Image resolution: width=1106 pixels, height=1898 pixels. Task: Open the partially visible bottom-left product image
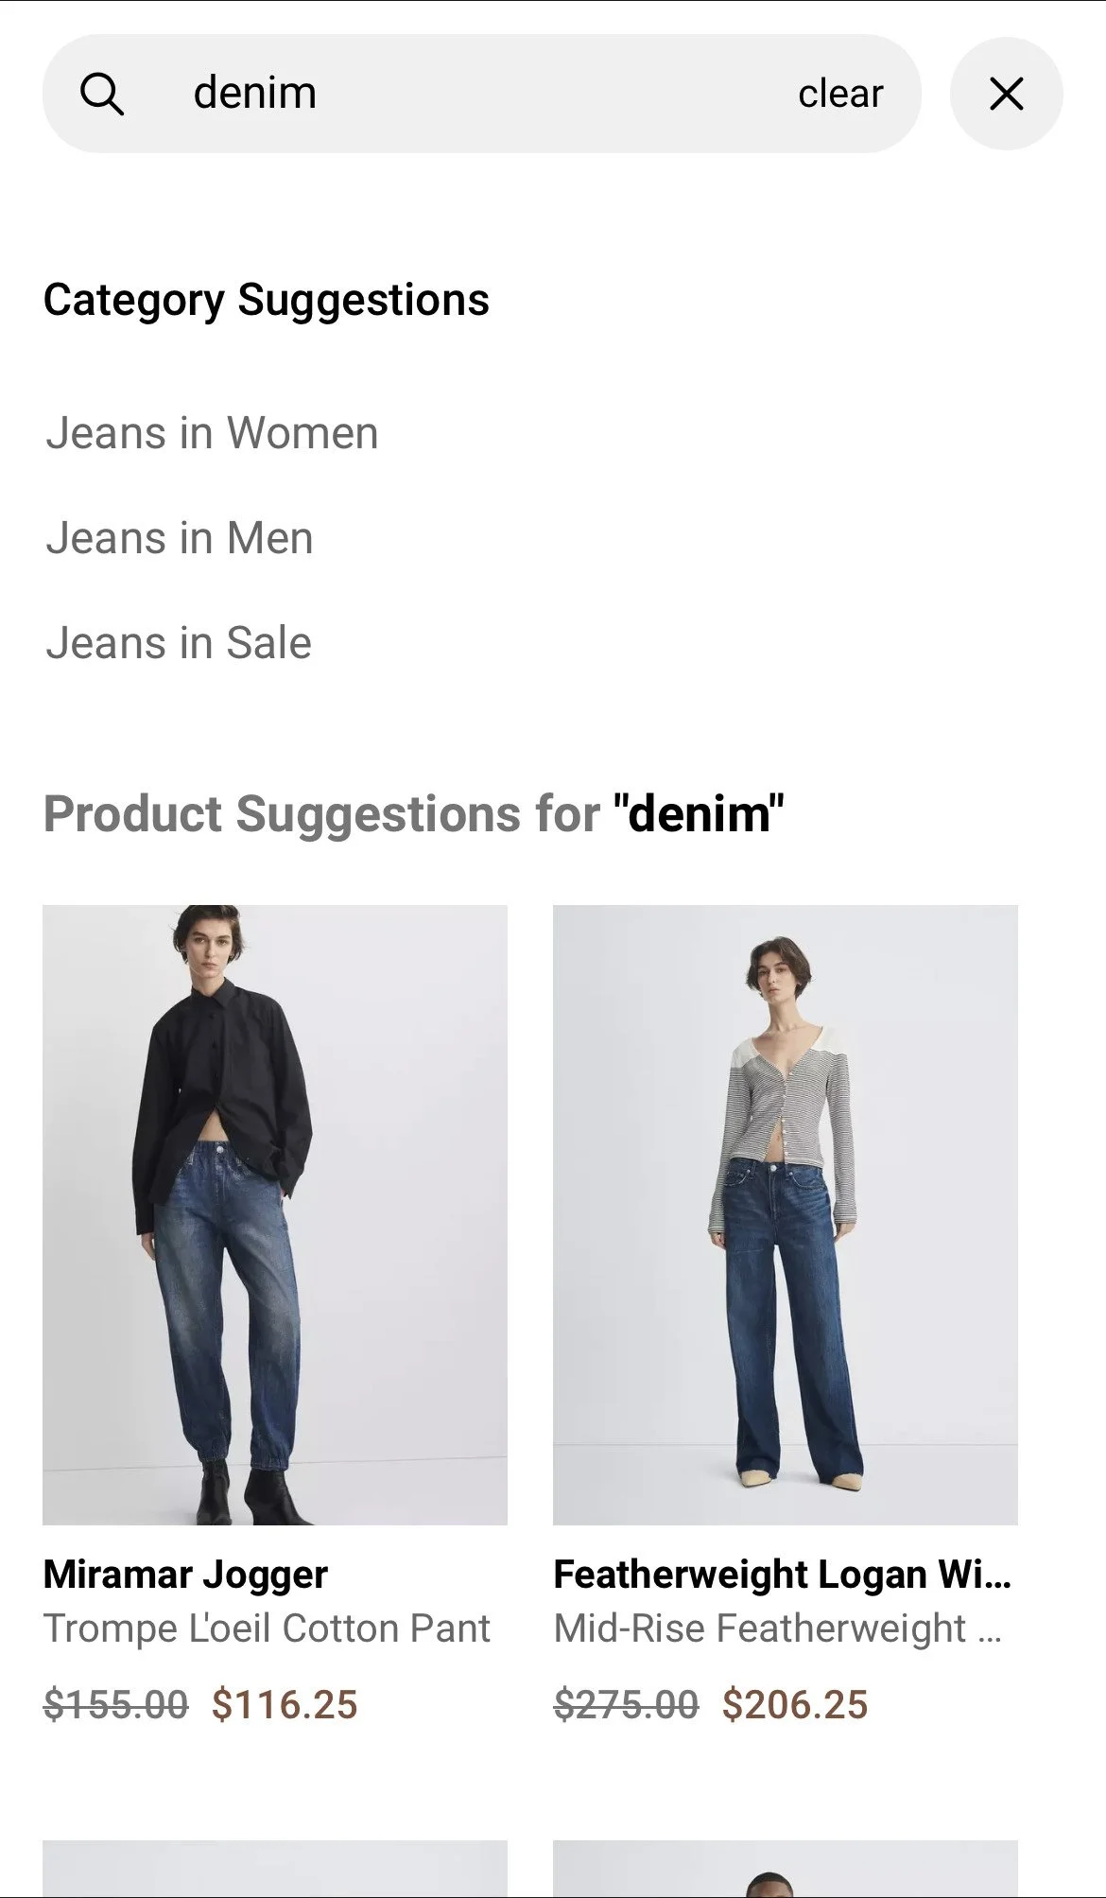point(275,1868)
